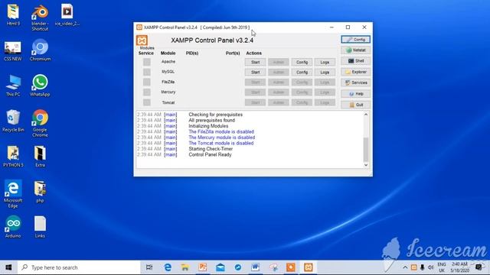Screen dimensions: 490x275
Task: Click the XAMPP system tray icon
Action: click(413, 267)
